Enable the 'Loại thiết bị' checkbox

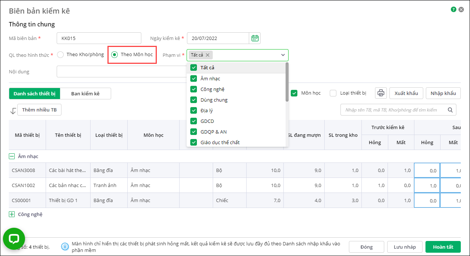333,93
